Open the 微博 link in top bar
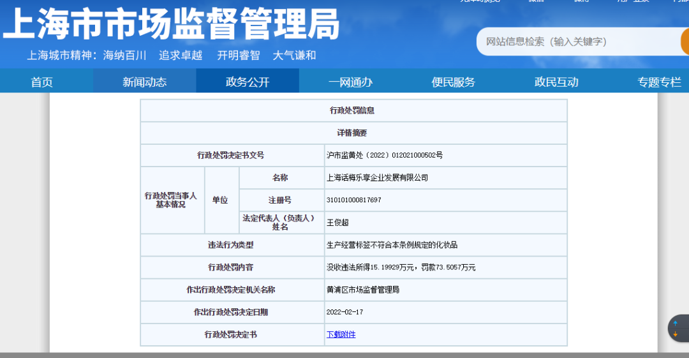689x358 pixels. point(581,1)
